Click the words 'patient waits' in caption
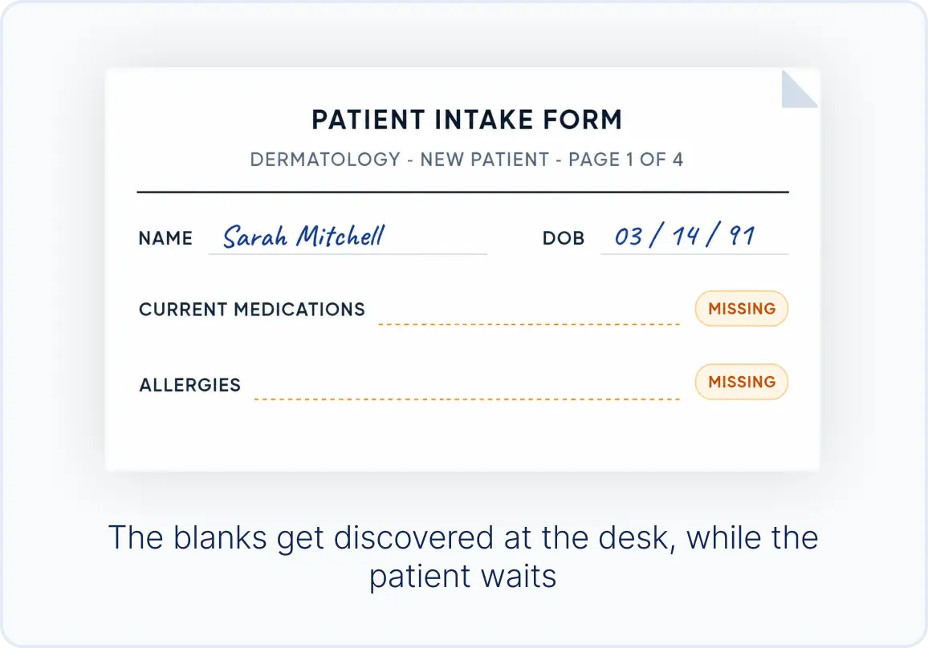The image size is (928, 648). point(463,577)
